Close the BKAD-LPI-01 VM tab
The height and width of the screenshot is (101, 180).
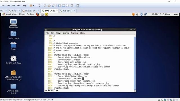75,11
